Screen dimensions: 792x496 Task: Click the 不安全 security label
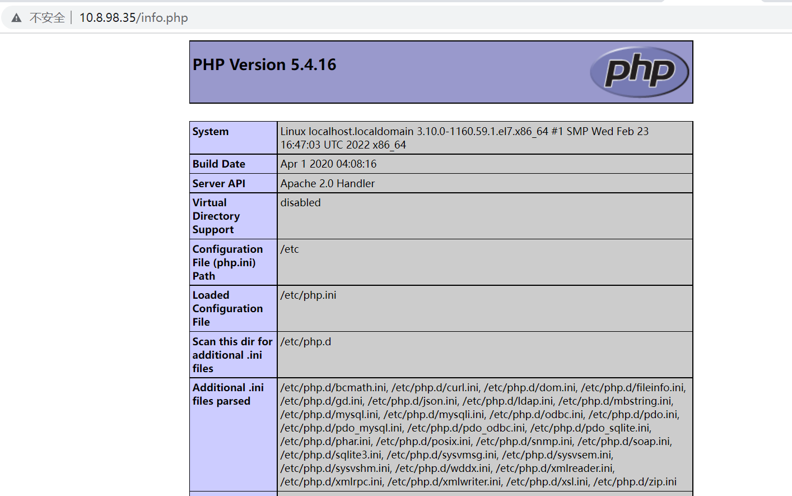pos(47,18)
